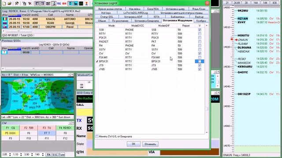Click the joystick-shaped toolbar icon
The height and width of the screenshot is (158, 282).
tap(86, 3)
